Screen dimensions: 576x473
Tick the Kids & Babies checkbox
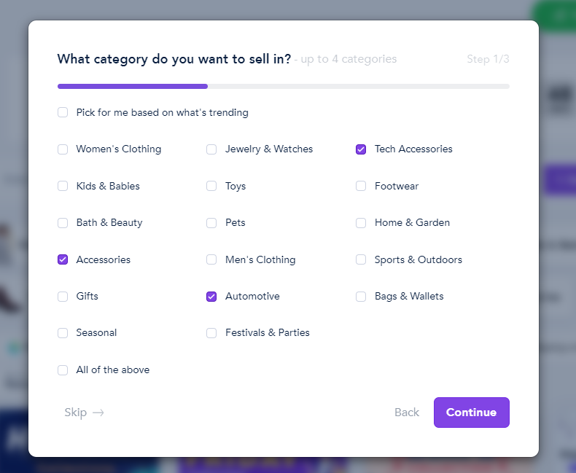coord(63,186)
